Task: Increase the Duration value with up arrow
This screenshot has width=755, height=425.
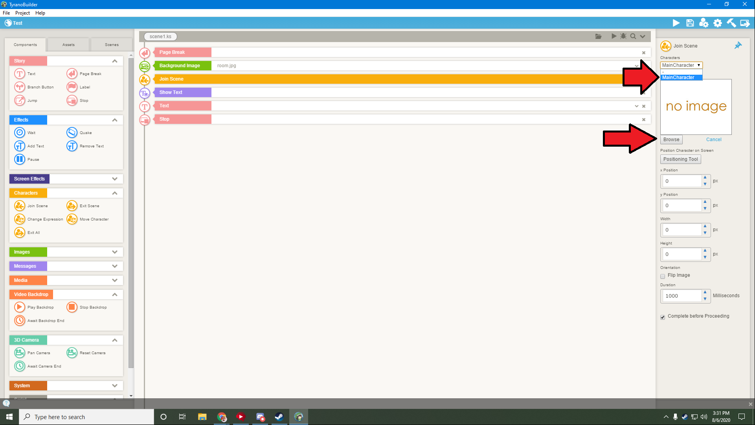Action: point(705,293)
